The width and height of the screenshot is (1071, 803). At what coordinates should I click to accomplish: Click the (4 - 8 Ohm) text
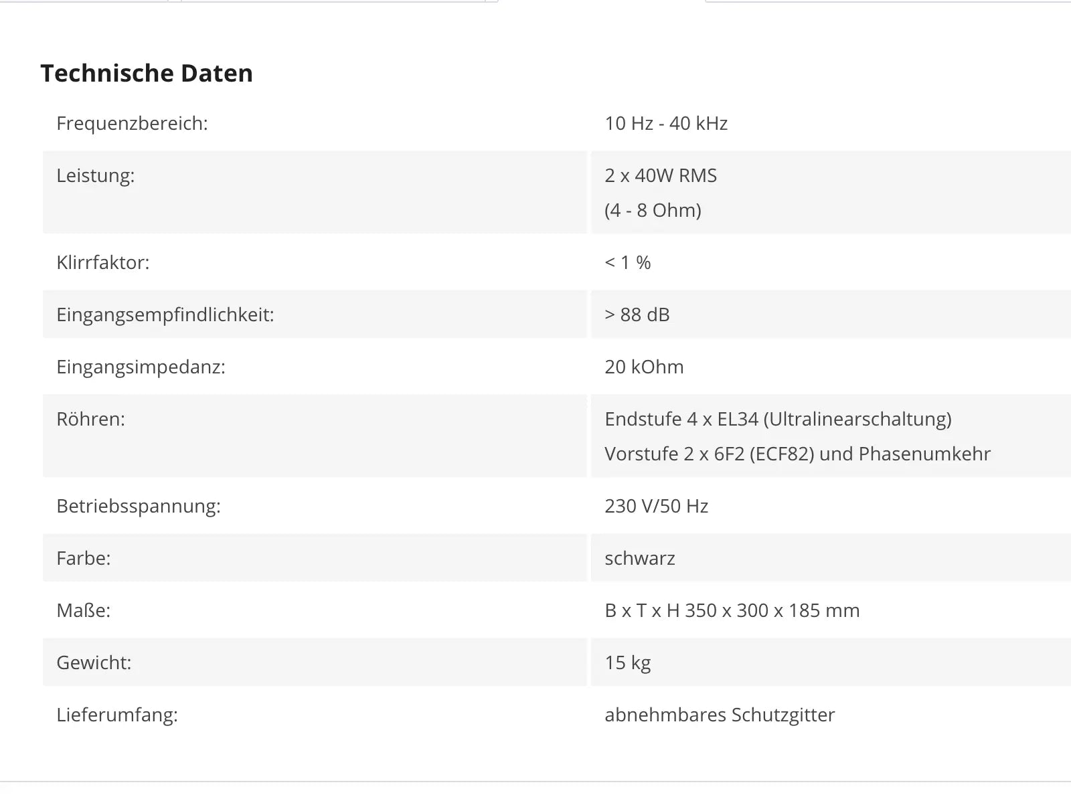pos(653,211)
